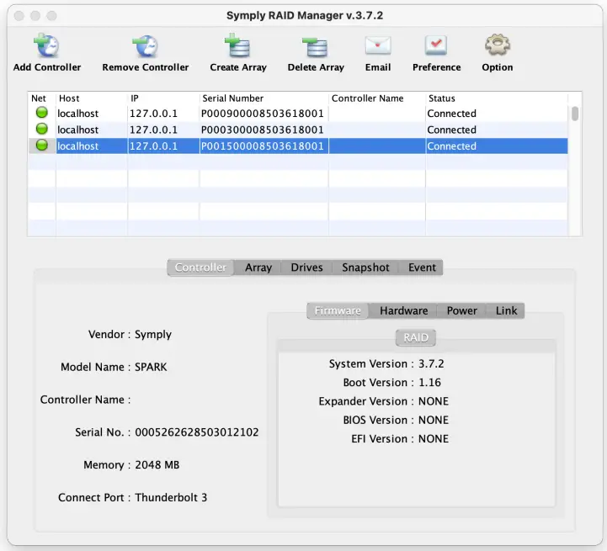607x551 pixels.
Task: Click Connected status in P0003000008503618001 row
Action: 451,130
